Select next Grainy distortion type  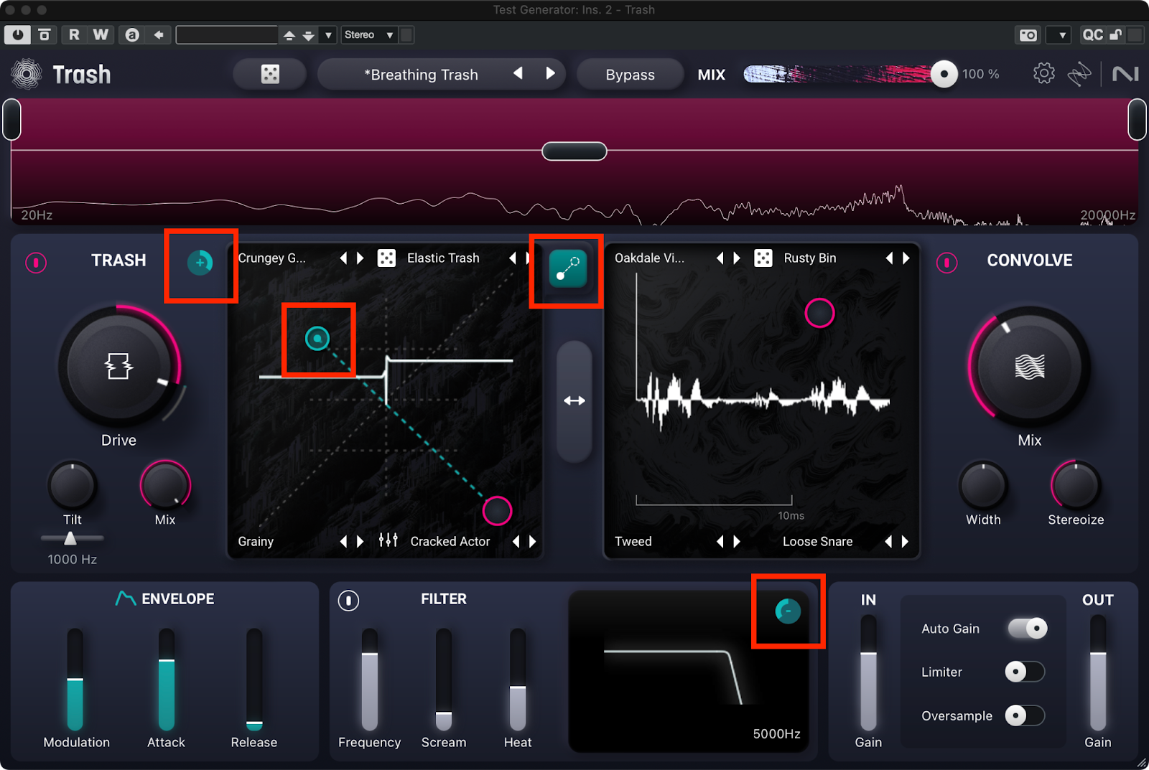(360, 542)
